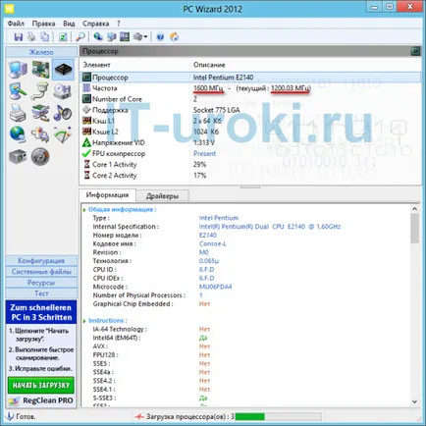Select the I/O Ports cable sidebar icon

[40, 91]
